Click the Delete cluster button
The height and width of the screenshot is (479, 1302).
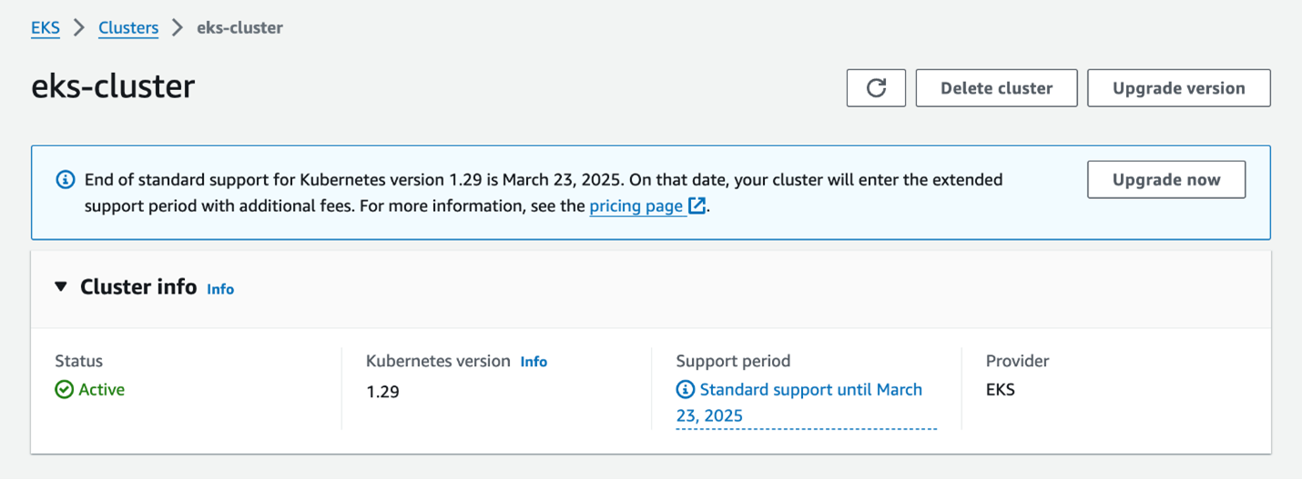[996, 88]
